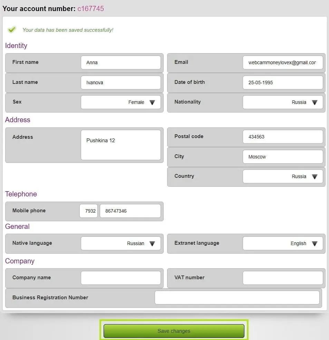Expand the Country dropdown
Image resolution: width=329 pixels, height=340 pixels.
pos(283,176)
